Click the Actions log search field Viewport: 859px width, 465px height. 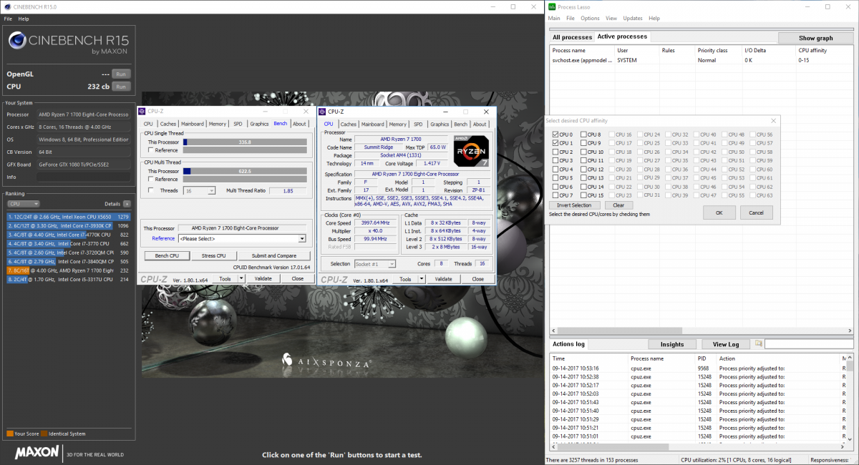pos(808,344)
